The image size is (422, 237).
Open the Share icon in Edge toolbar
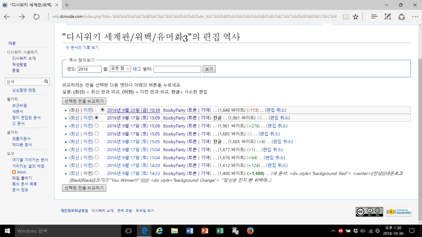pos(401,17)
